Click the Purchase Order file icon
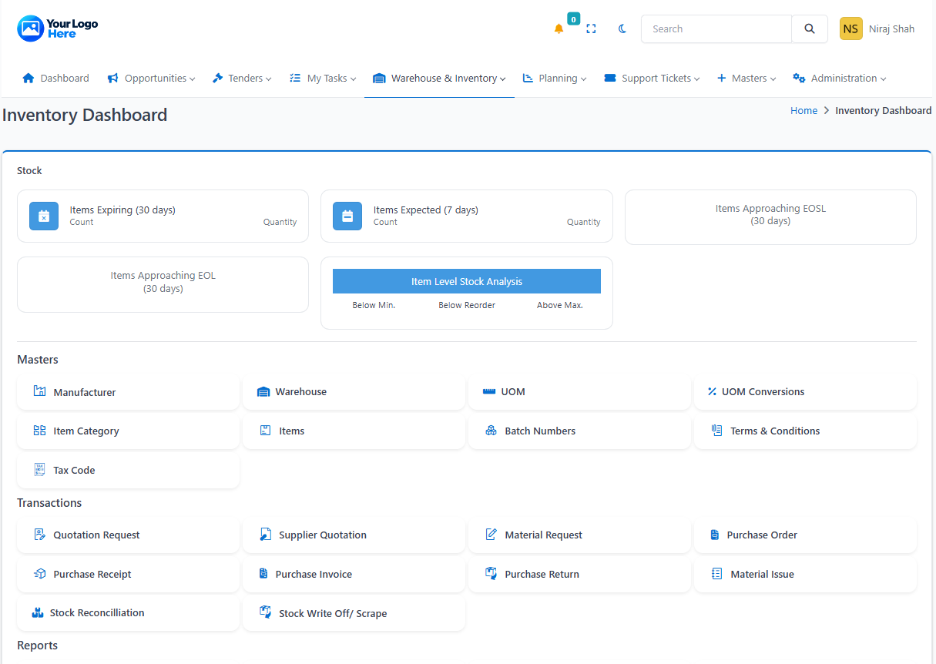This screenshot has width=936, height=664. (x=714, y=535)
